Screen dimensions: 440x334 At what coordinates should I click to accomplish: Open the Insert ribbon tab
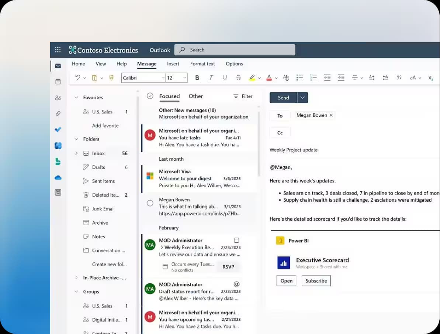tap(173, 64)
